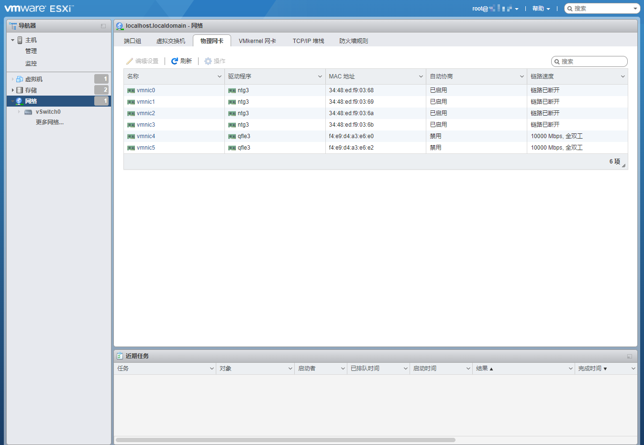Viewport: 644px width, 445px height.
Task: Click the Host icon in navigator
Action: pyautogui.click(x=20, y=40)
